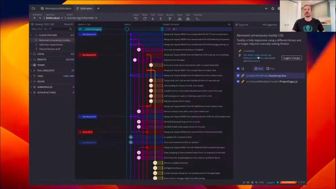Click the Undo icon in the toolbar
336x189 pixels.
(136, 18)
